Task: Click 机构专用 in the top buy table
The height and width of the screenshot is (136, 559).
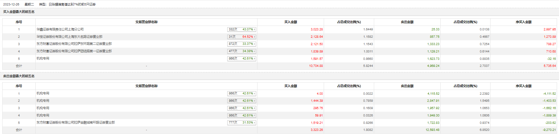Action: [x=43, y=59]
